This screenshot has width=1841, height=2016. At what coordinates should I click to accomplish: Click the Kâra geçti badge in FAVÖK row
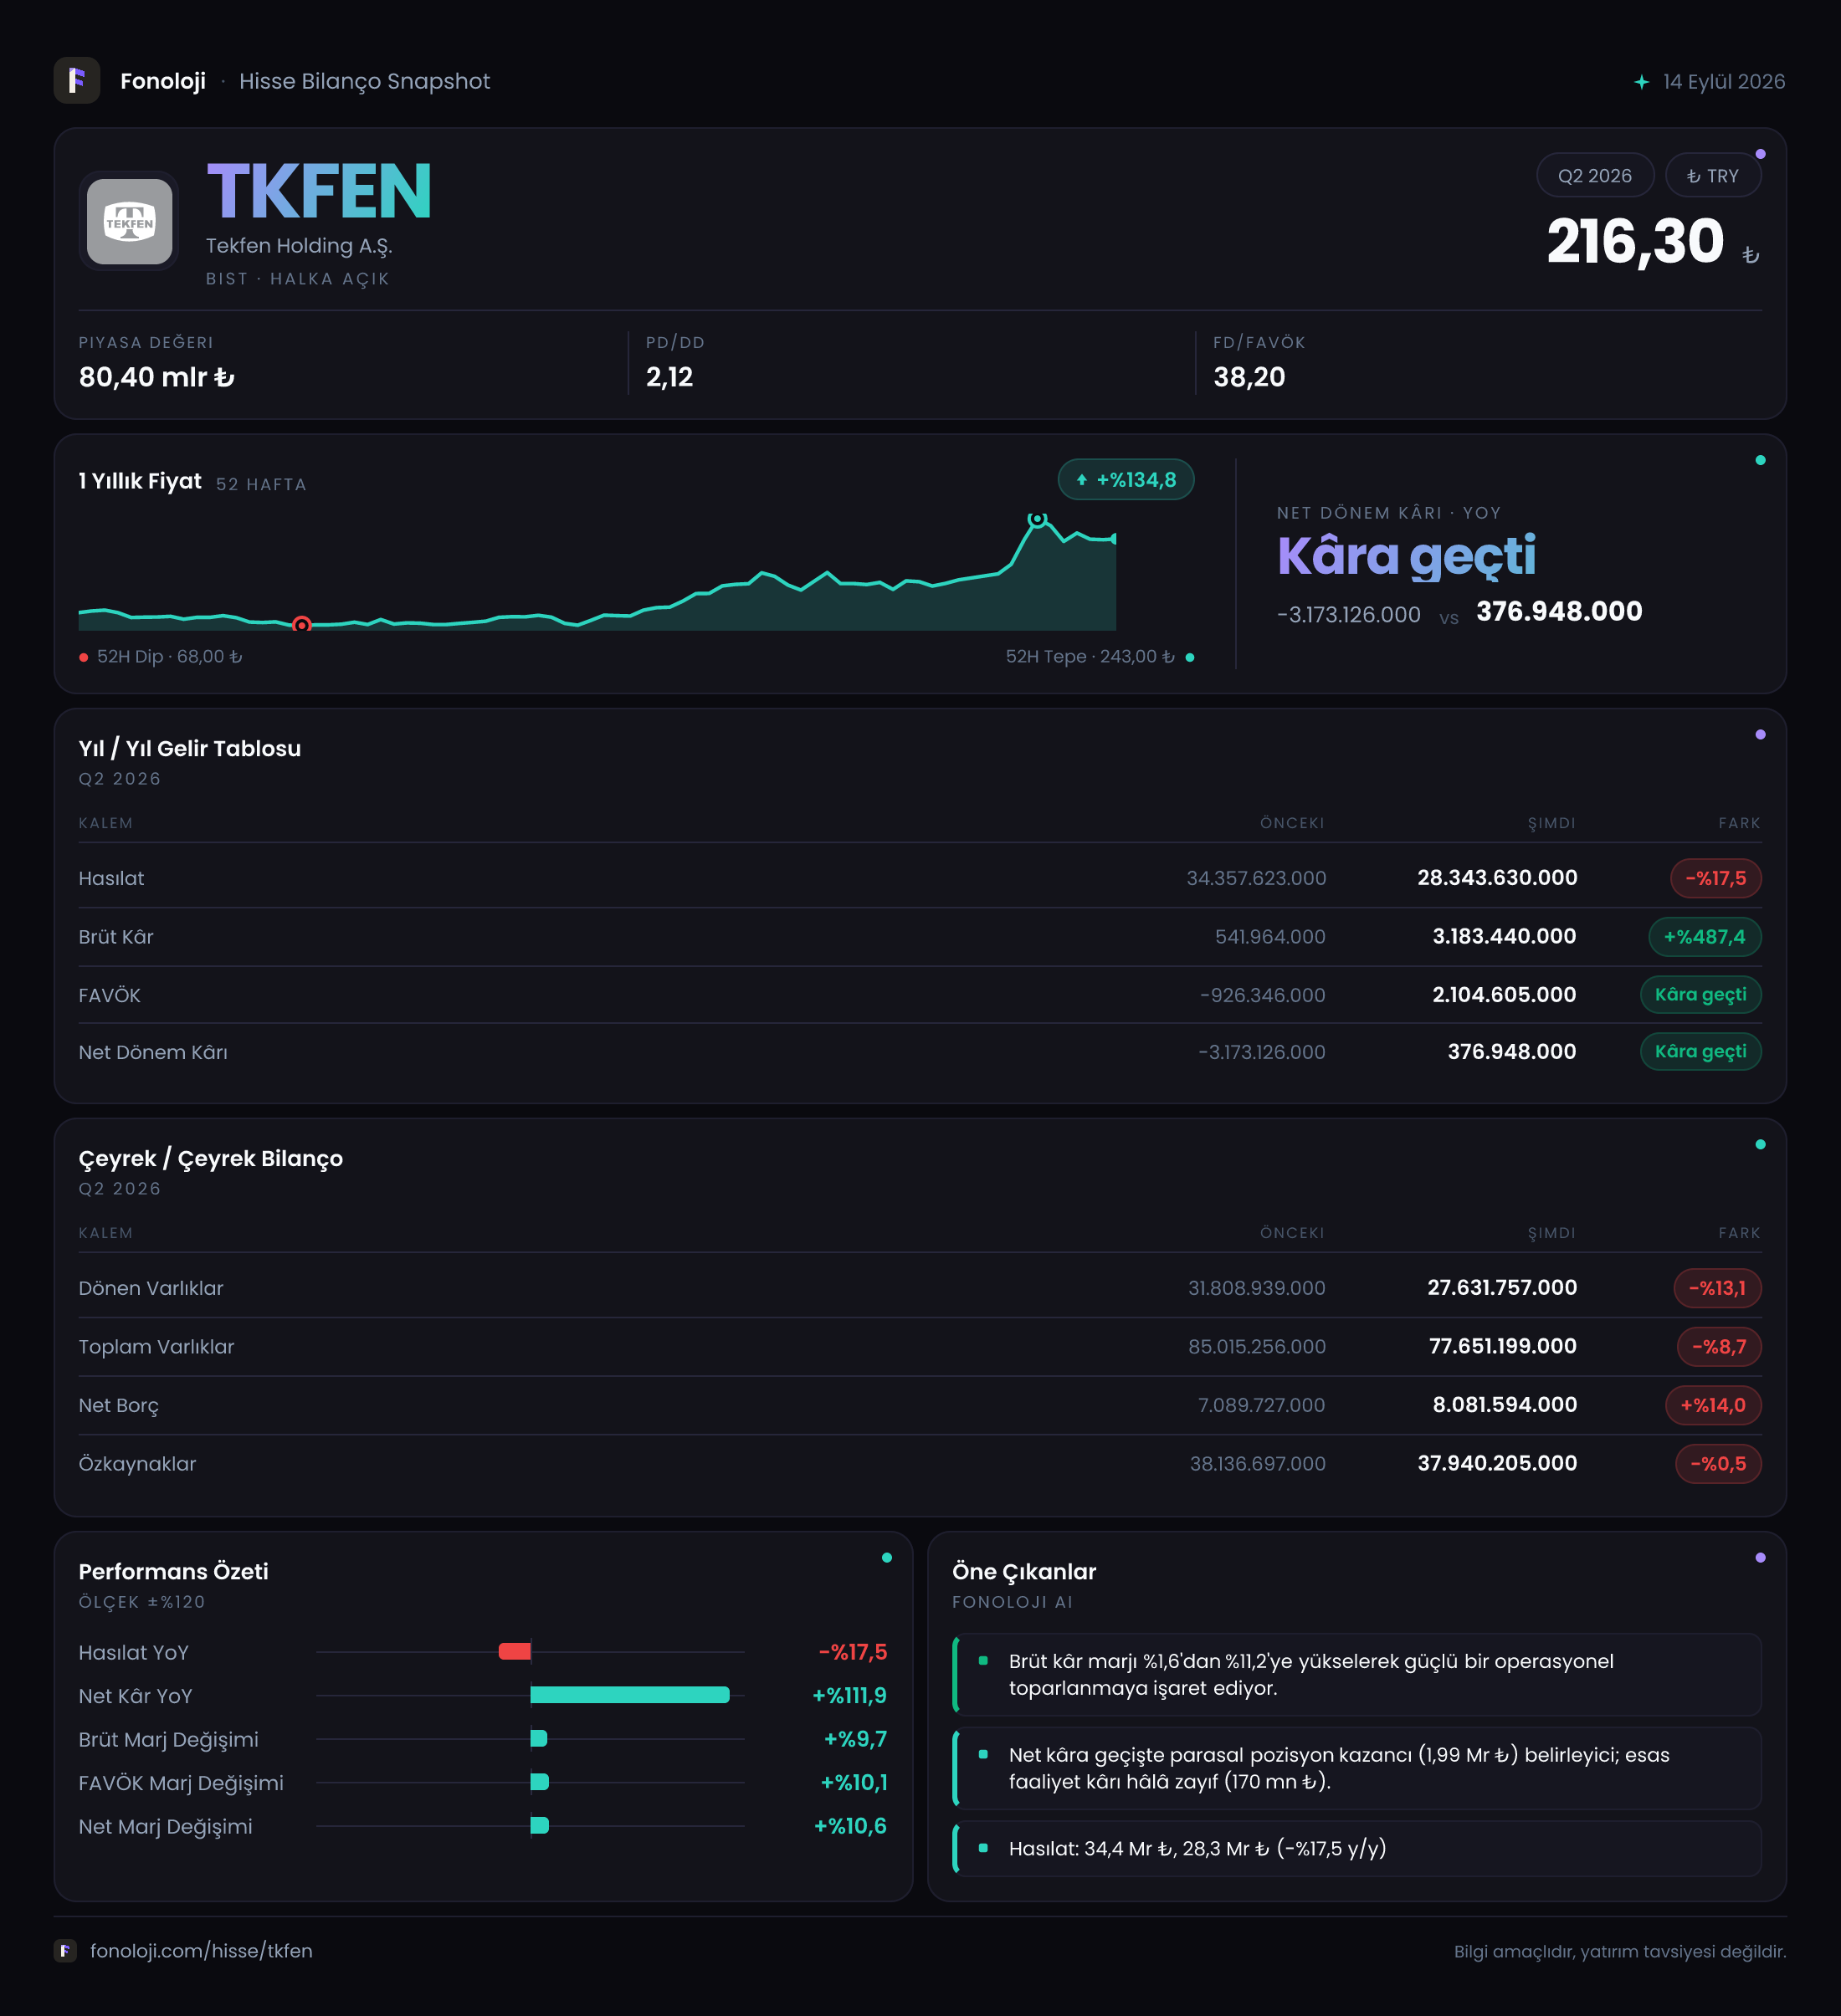click(1701, 994)
